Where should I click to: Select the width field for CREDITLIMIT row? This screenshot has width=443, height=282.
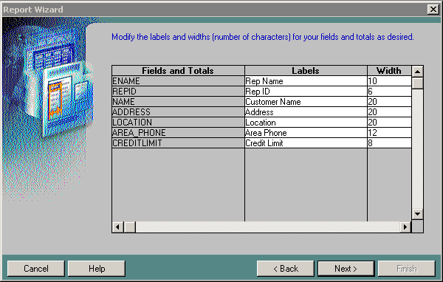[389, 143]
